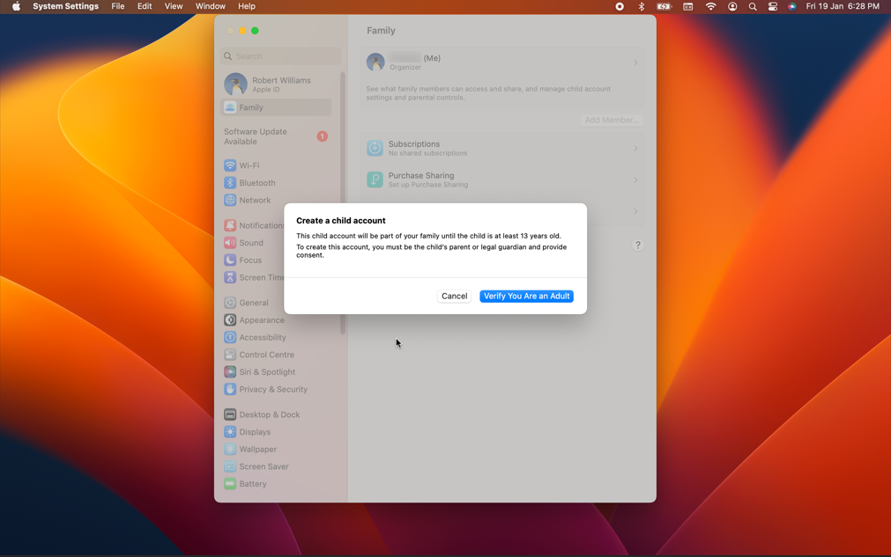
Task: Click Robert Williams Apple ID avatar
Action: (x=235, y=84)
